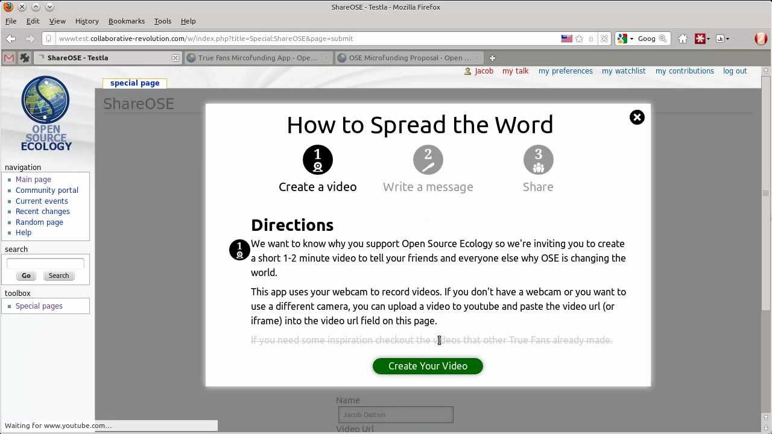
Task: Click the red asterisk extension icon
Action: [x=700, y=39]
